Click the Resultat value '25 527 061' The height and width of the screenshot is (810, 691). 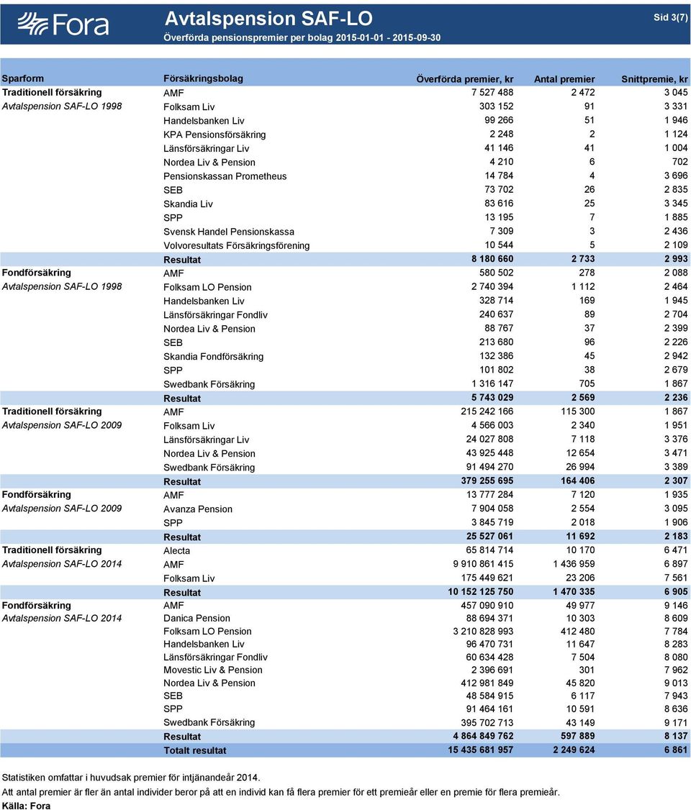(489, 536)
